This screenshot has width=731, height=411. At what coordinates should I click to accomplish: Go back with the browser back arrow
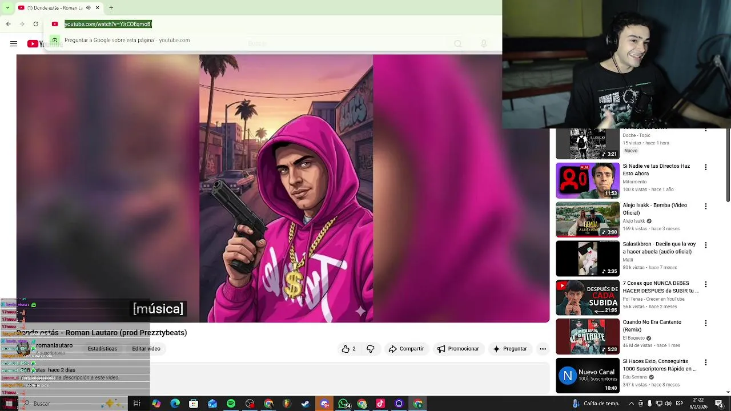8,24
